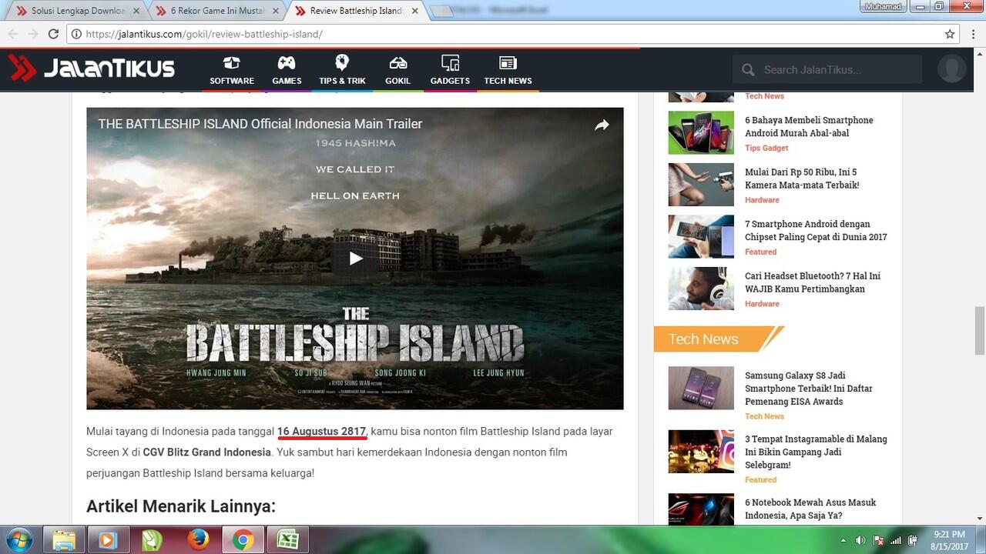986x554 pixels.
Task: Open the Tech News newspaper icon
Action: 508,63
